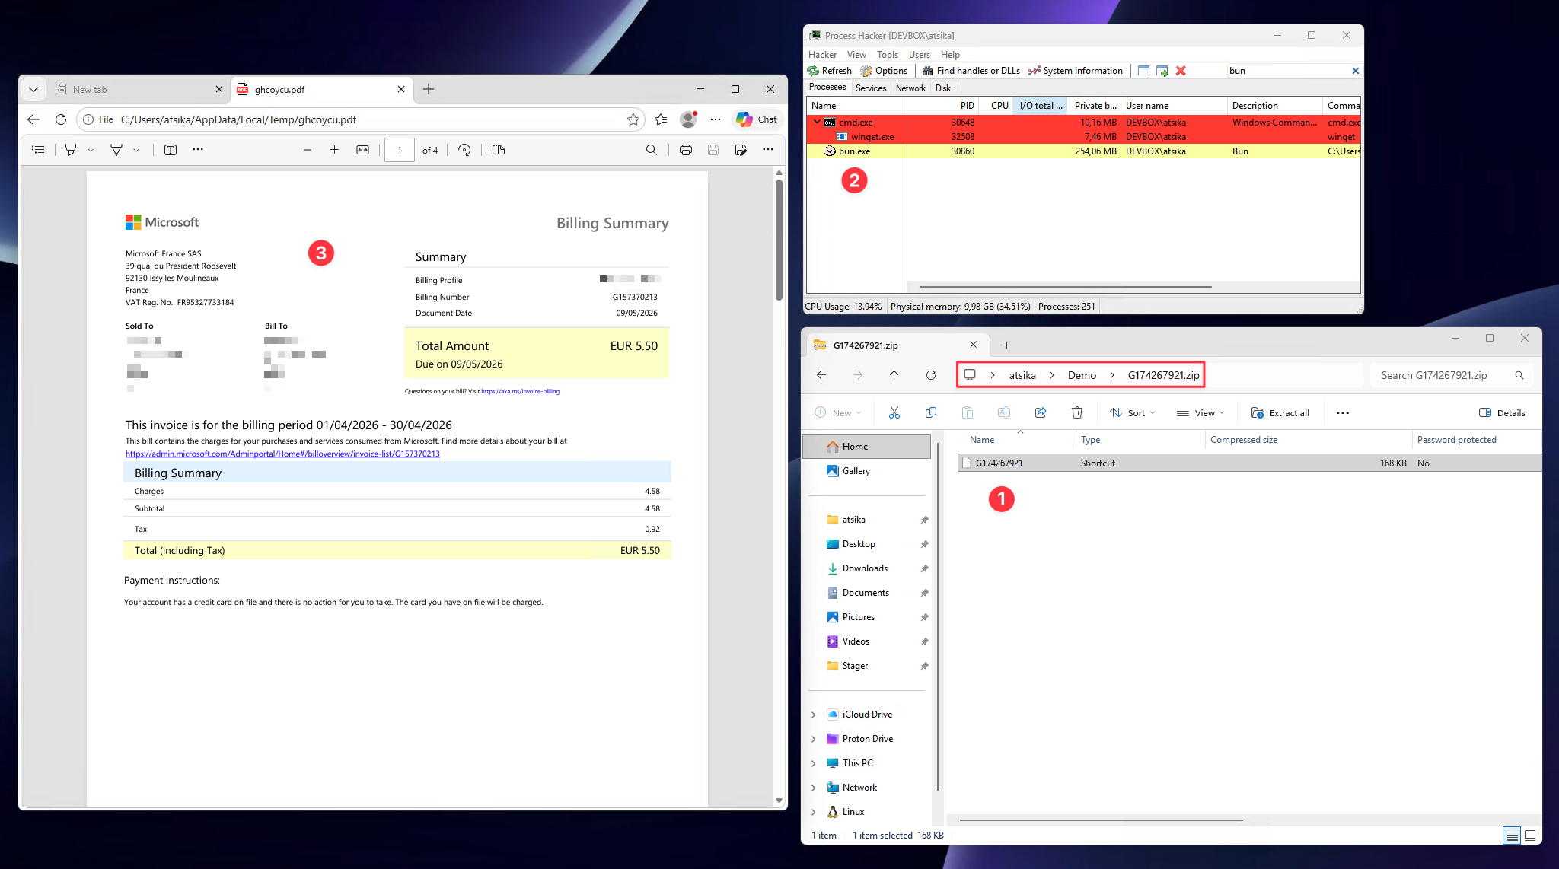The width and height of the screenshot is (1559, 869).
Task: Click the PDF save as icon
Action: pos(741,150)
